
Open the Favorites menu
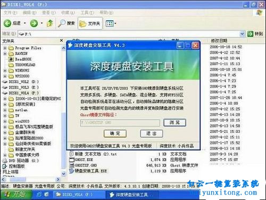pos(68,12)
